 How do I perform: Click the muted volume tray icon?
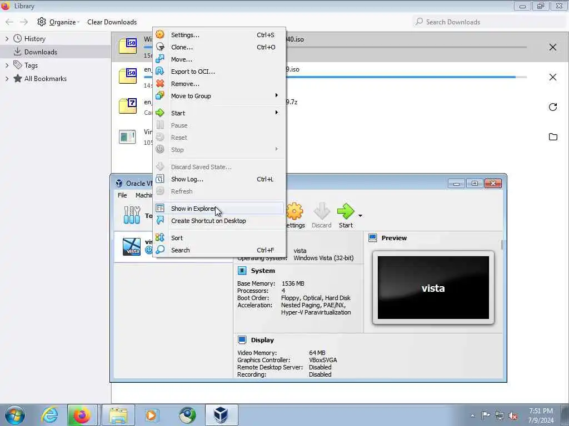tap(513, 415)
